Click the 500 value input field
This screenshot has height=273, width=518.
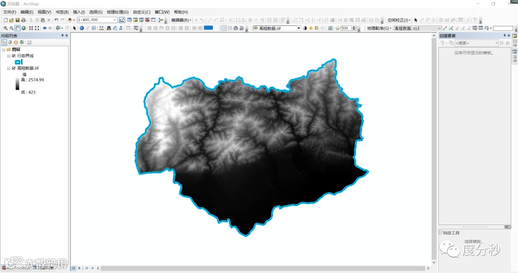(x=346, y=28)
